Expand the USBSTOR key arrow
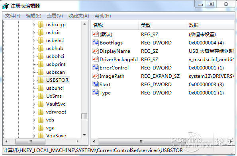237x156 pixels. [34, 80]
